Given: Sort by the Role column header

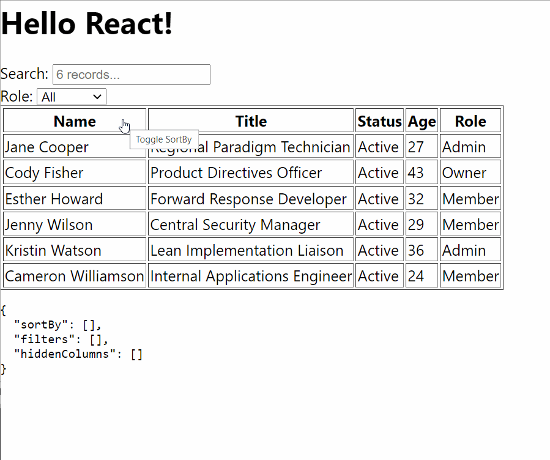Looking at the screenshot, I should pos(470,121).
